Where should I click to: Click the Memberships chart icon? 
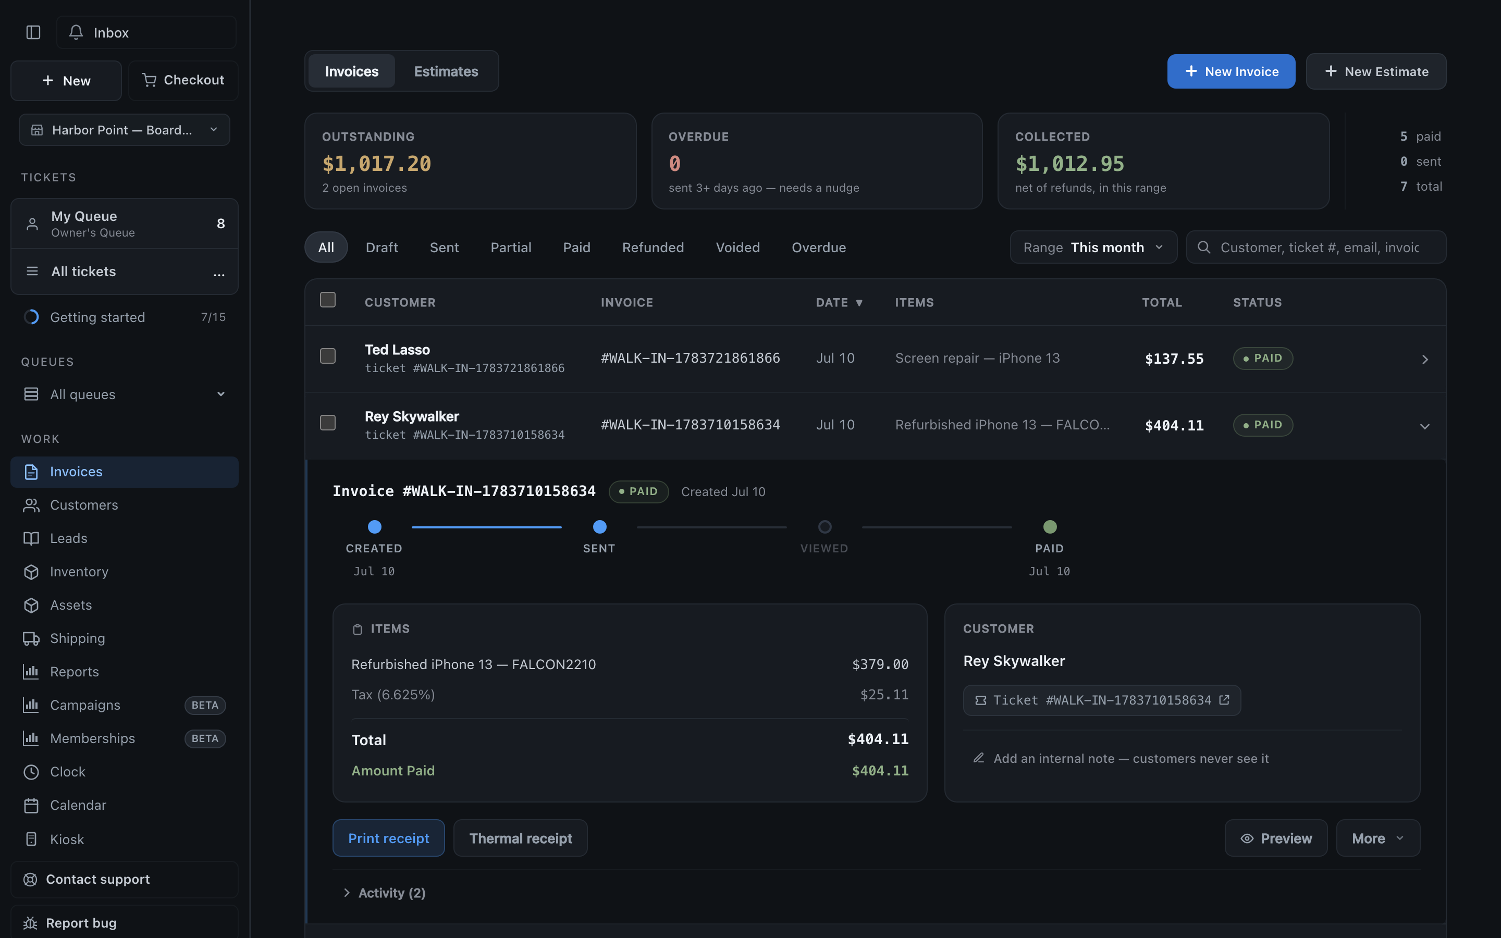[x=31, y=738]
